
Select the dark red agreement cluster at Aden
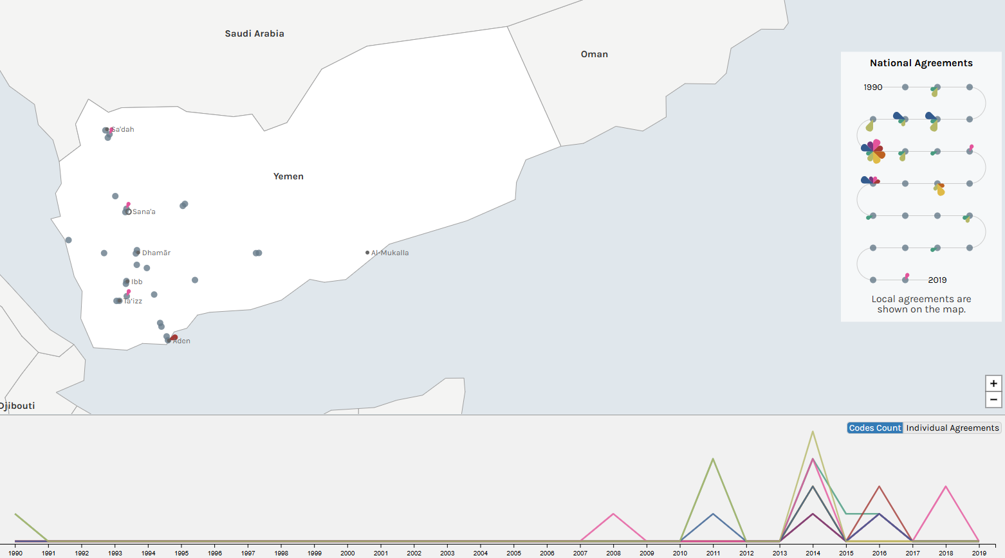(173, 336)
